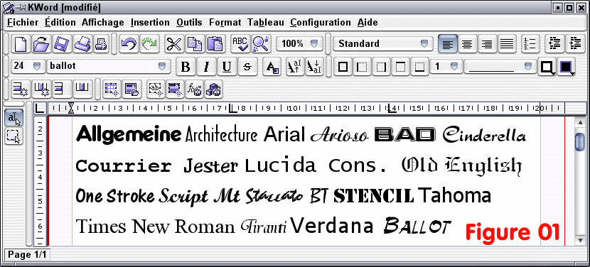Viewport: 590px width, 267px height.
Task: Toggle Italic formatting
Action: pyautogui.click(x=206, y=67)
